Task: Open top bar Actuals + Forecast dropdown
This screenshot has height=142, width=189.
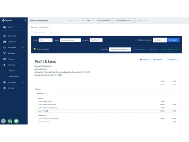Action: [x=105, y=20]
